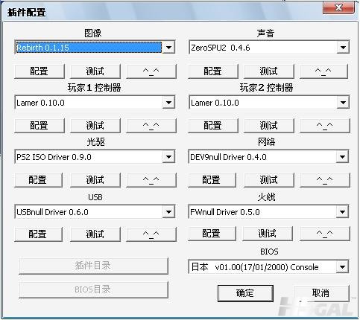Image resolution: width=360 pixels, height=320 pixels.
Task: Click 测试 under the USB plugin
Action: [x=95, y=234]
